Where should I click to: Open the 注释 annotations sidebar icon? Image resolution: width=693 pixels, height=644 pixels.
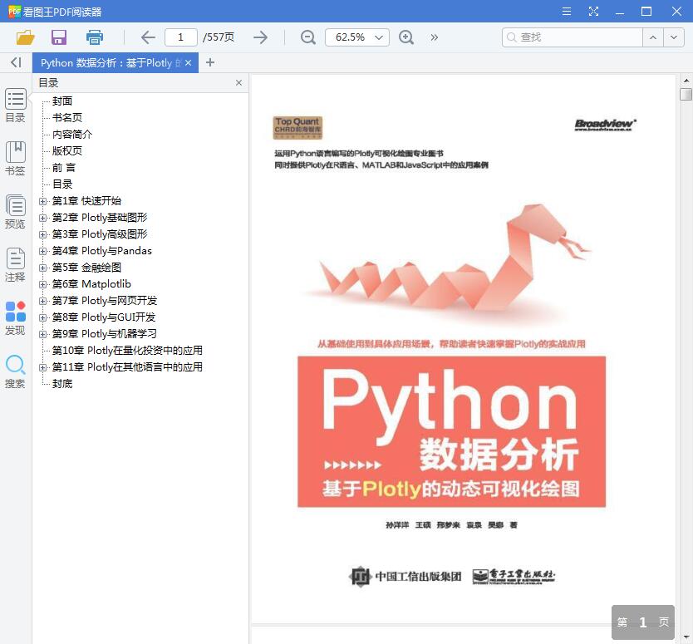pos(16,265)
